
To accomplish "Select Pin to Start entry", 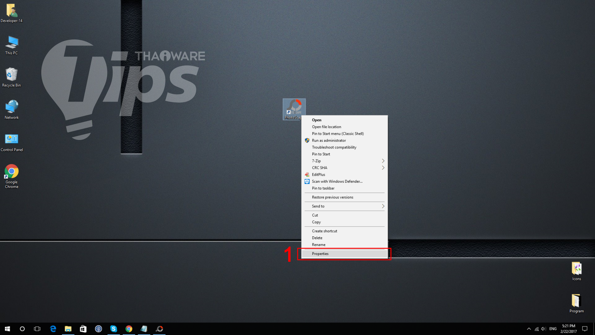I will [344, 154].
